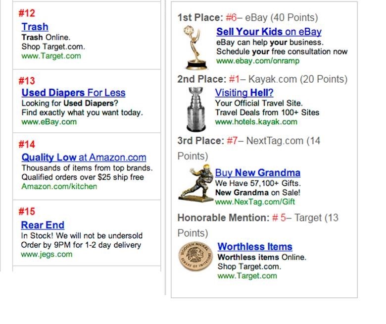This screenshot has width=386, height=324.
Task: Click 'Quality Low at Amazon.com' headline
Action: [84, 158]
